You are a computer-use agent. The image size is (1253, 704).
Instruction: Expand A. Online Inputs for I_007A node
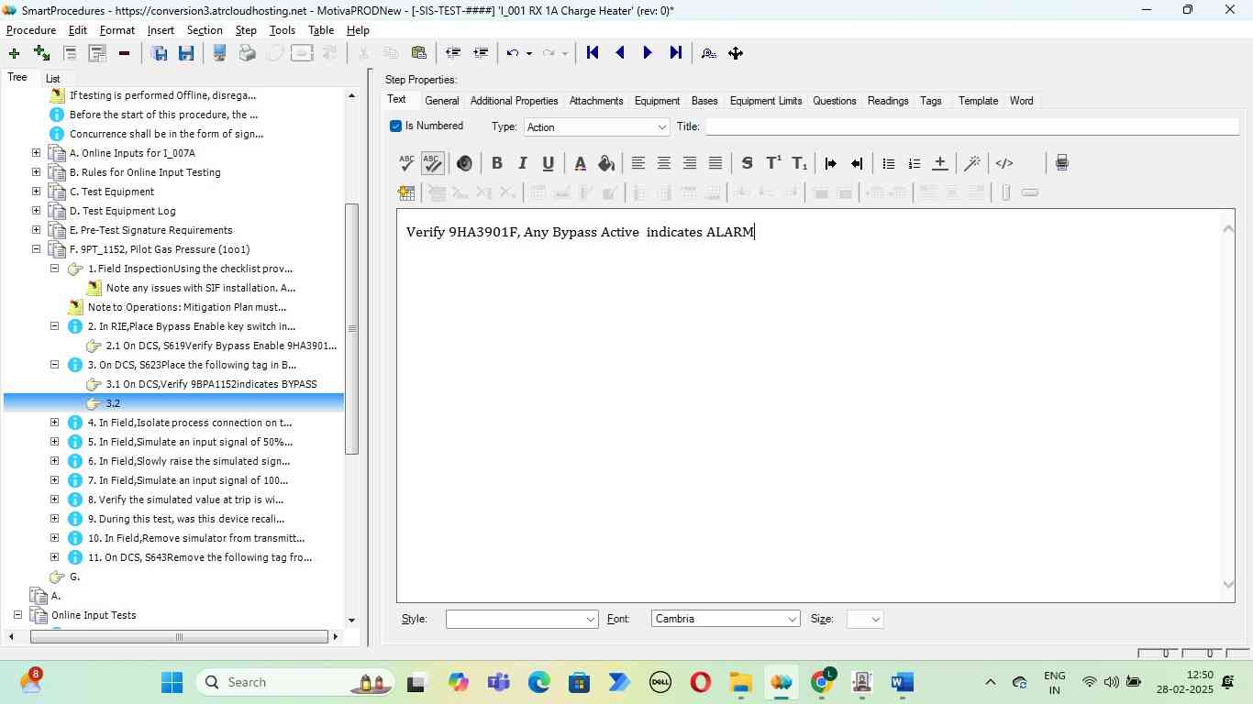click(36, 153)
